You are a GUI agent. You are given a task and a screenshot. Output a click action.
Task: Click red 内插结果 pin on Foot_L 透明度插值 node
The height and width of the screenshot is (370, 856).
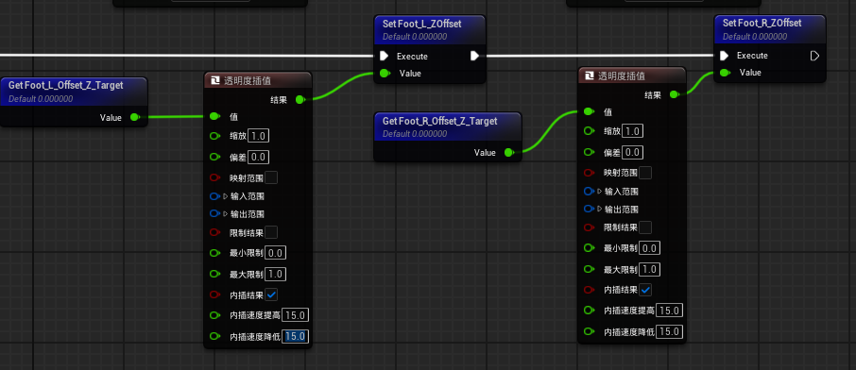[x=215, y=294]
